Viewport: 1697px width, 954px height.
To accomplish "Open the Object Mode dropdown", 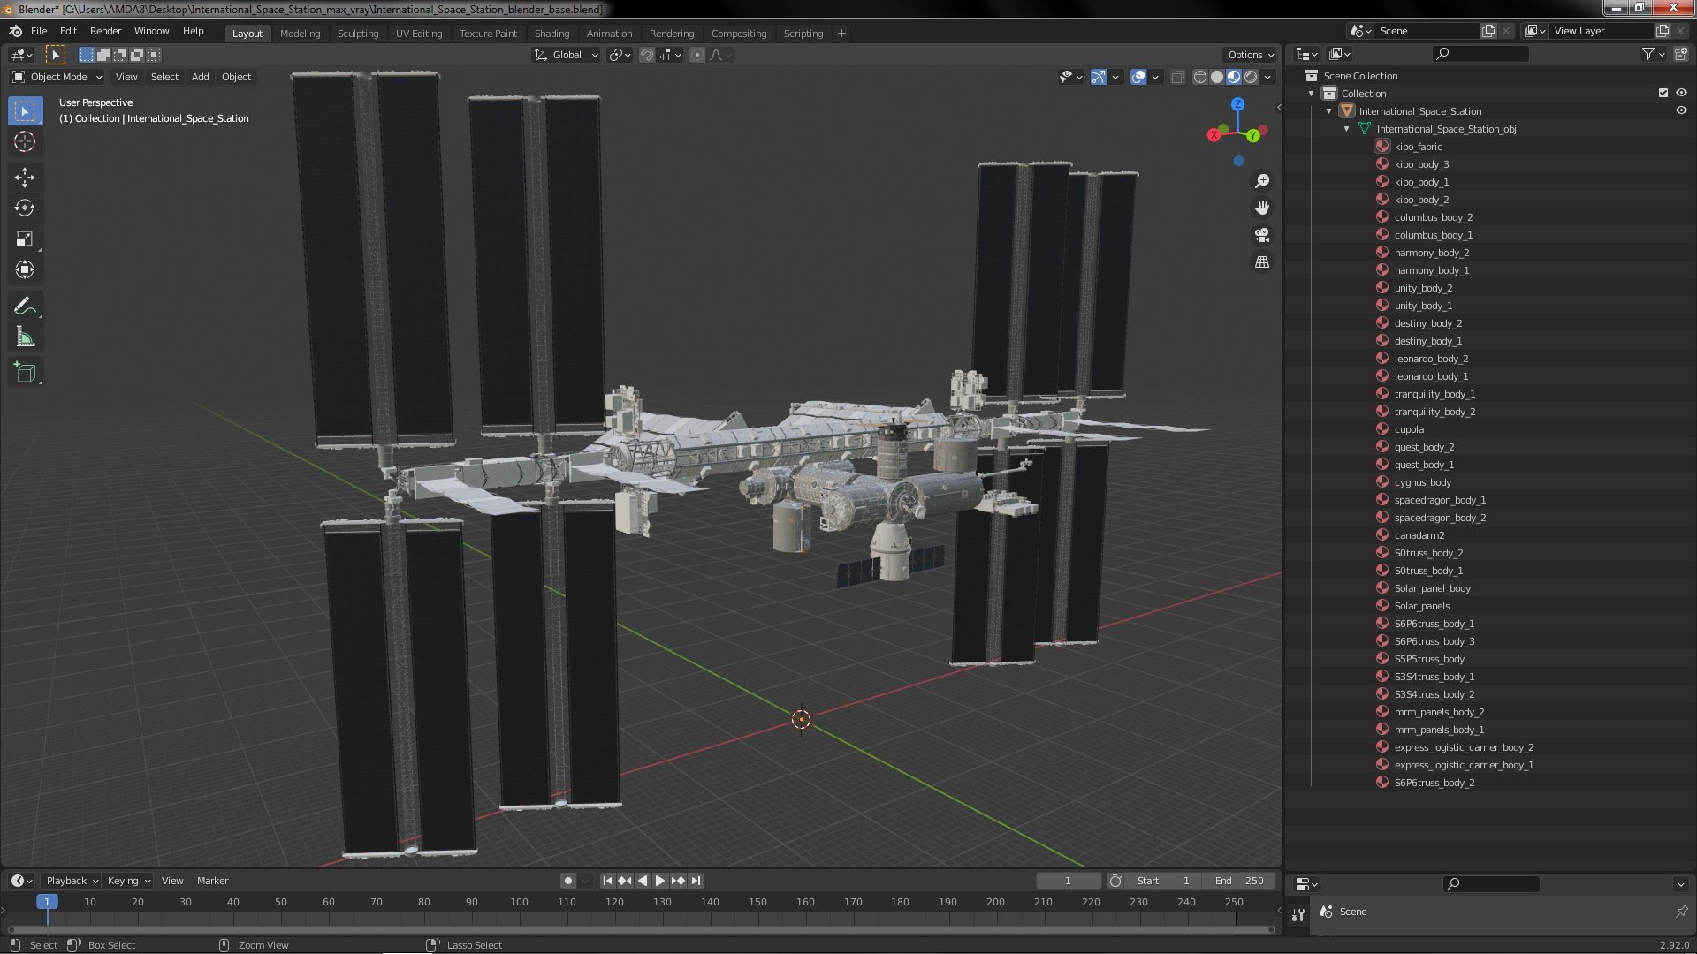I will (x=57, y=77).
